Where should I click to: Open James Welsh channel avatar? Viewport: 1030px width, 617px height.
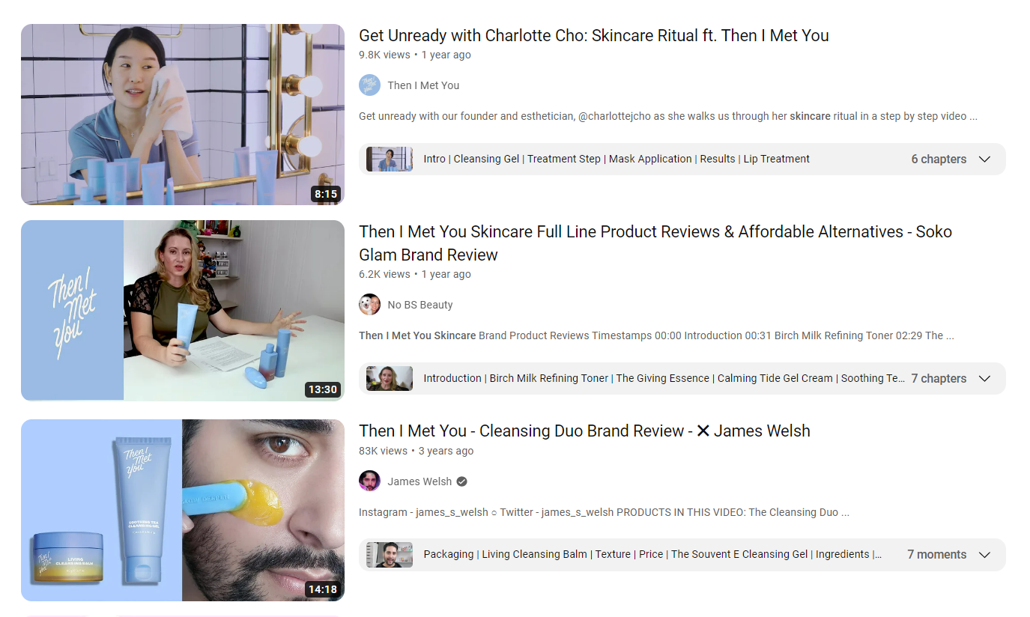click(x=370, y=481)
